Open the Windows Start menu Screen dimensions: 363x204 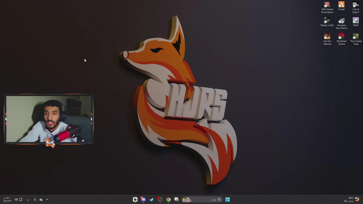(227, 199)
